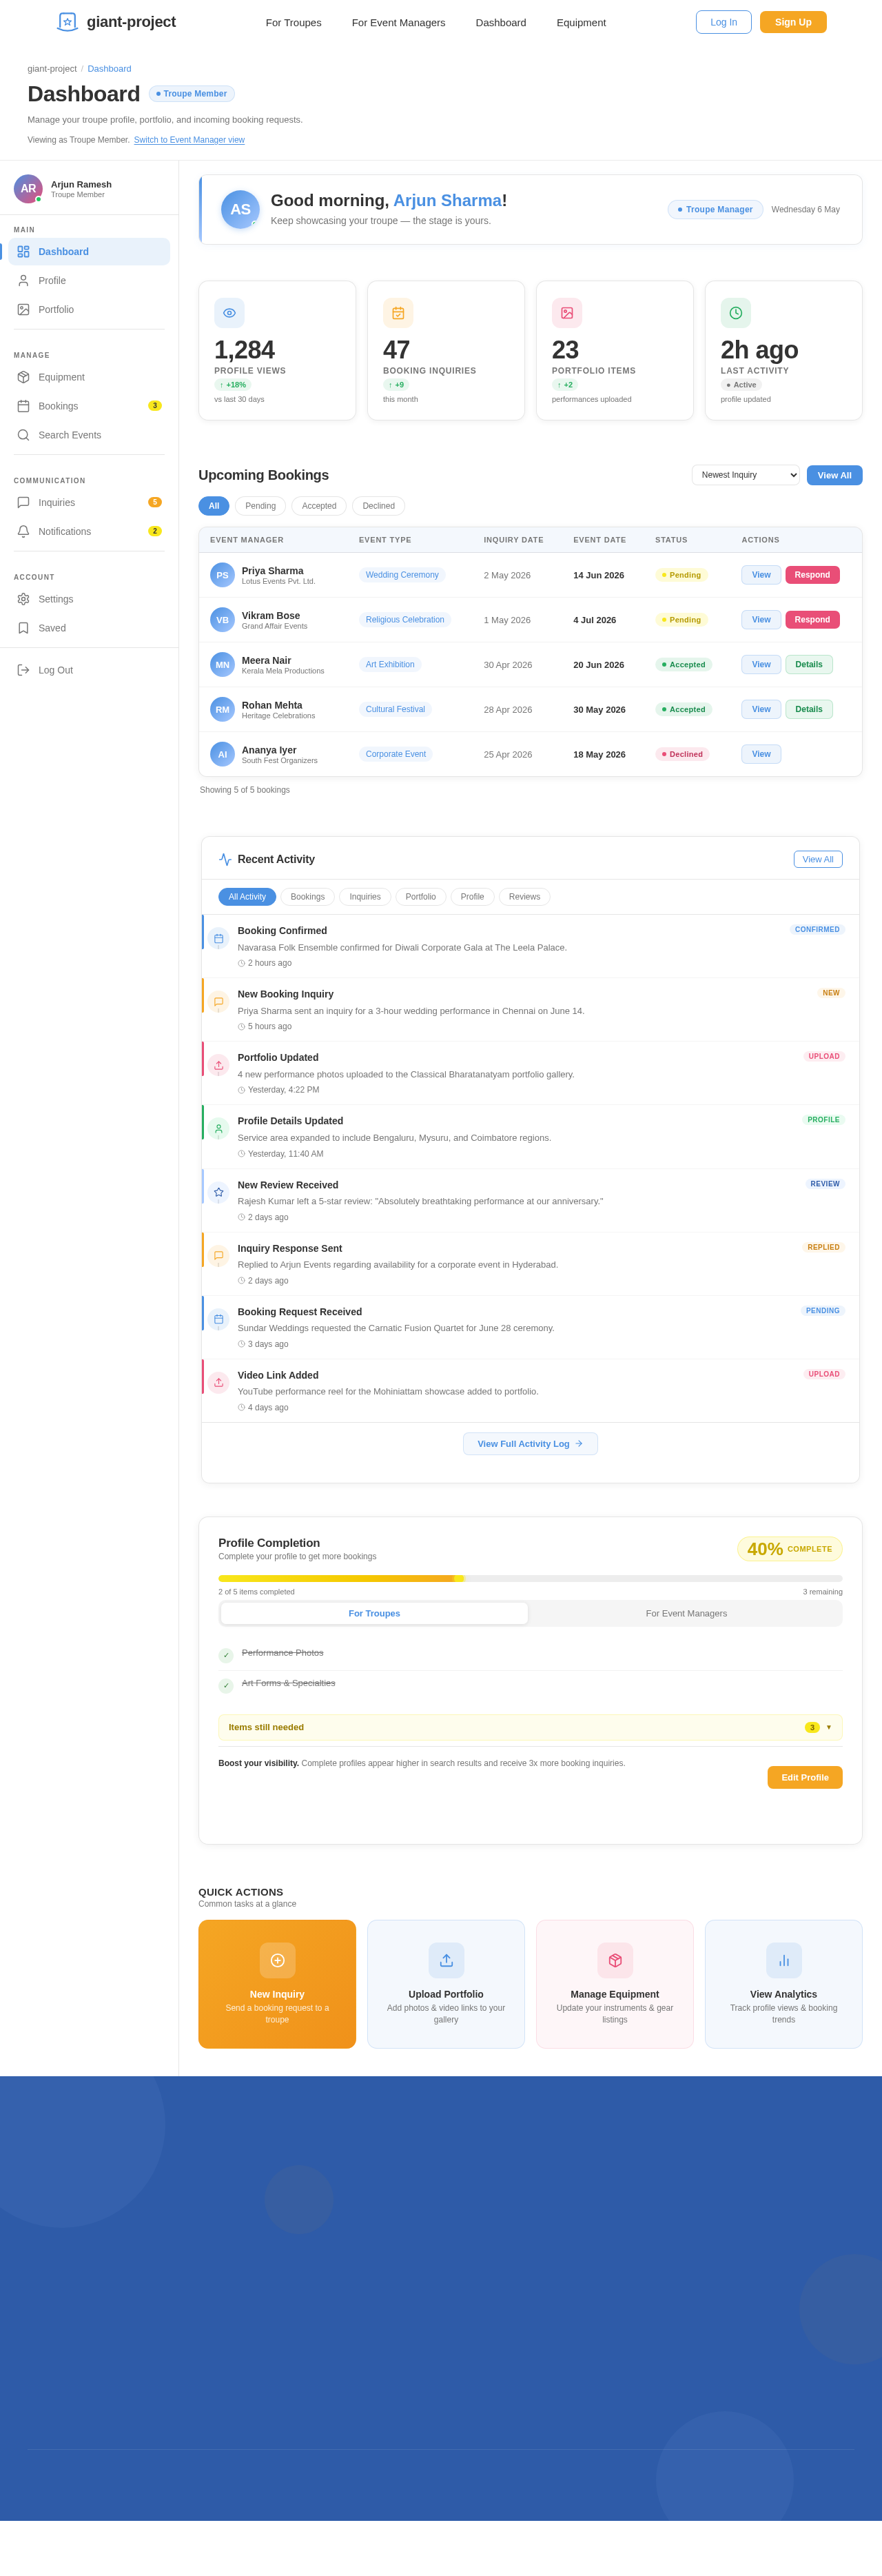This screenshot has width=882, height=2576.
Task: Open Dashboard in the sidebar
Action: click(89, 252)
